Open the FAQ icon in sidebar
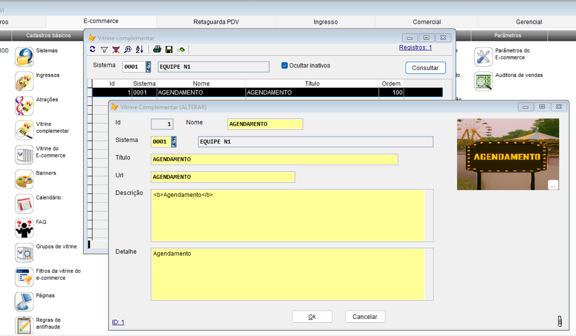The image size is (576, 336). point(24,228)
